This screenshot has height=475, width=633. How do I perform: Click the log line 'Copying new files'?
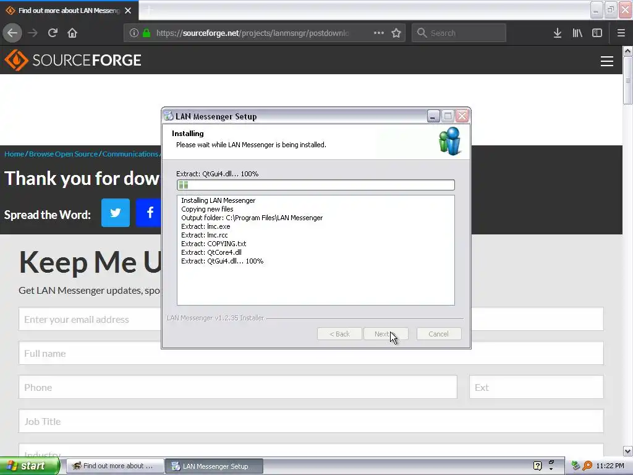tap(207, 209)
